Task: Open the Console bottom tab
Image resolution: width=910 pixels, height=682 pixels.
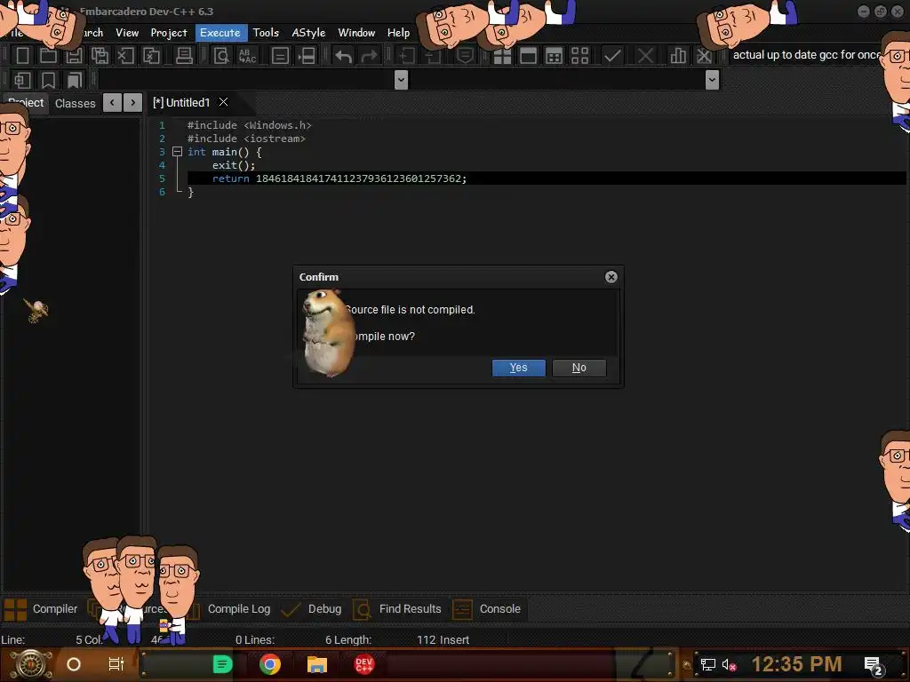Action: 488,609
